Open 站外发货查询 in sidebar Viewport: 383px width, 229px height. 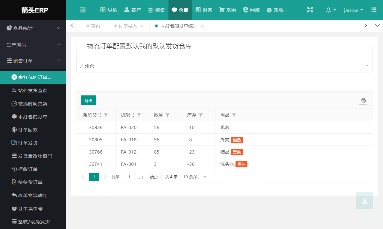(33, 90)
